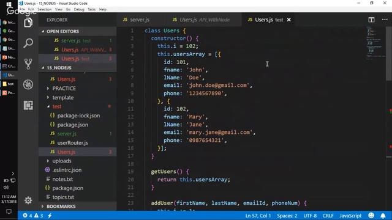Click the Split Editor icon

(371, 20)
